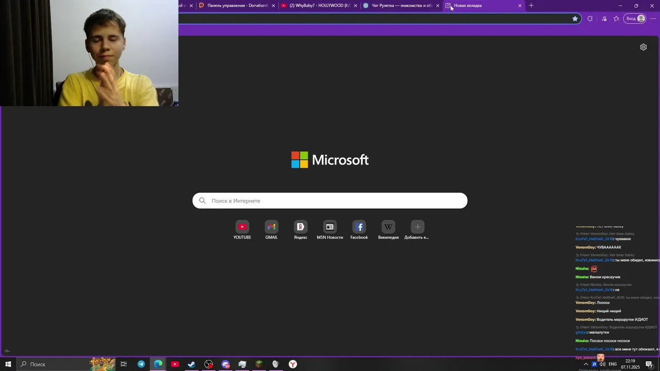Close the Панель управления tab

273,6
